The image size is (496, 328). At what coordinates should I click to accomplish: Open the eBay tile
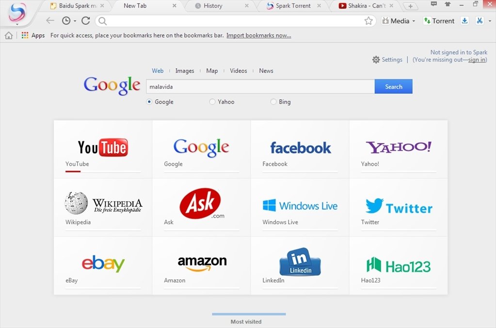pos(103,266)
